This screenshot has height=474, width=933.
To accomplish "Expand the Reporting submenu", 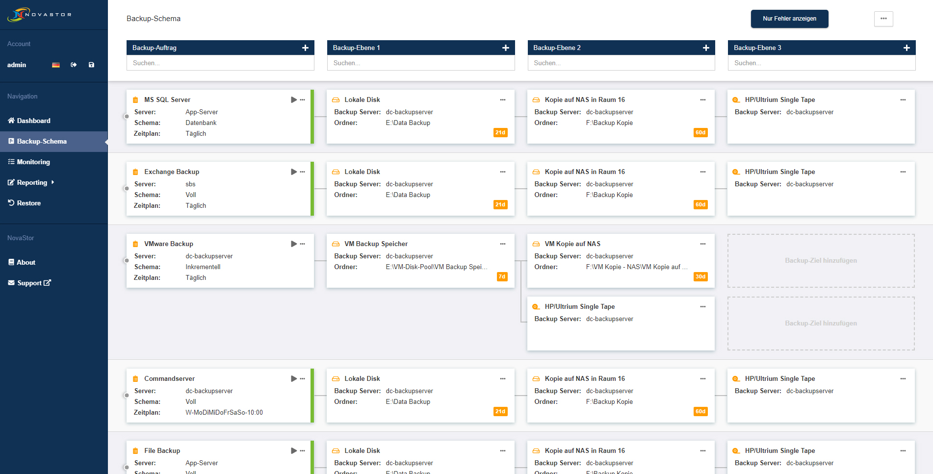I will click(x=32, y=182).
